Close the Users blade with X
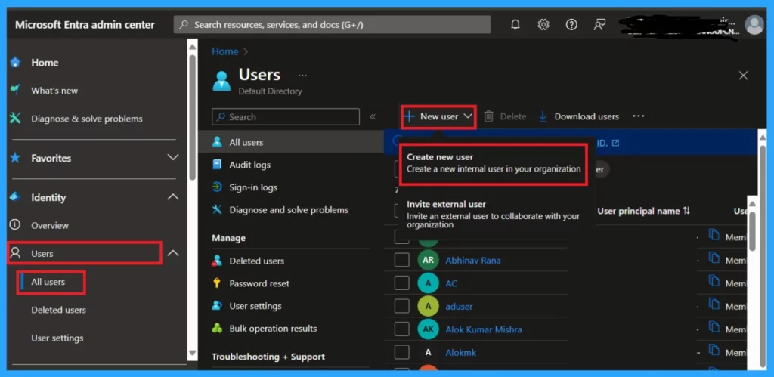This screenshot has width=774, height=377. click(x=743, y=76)
